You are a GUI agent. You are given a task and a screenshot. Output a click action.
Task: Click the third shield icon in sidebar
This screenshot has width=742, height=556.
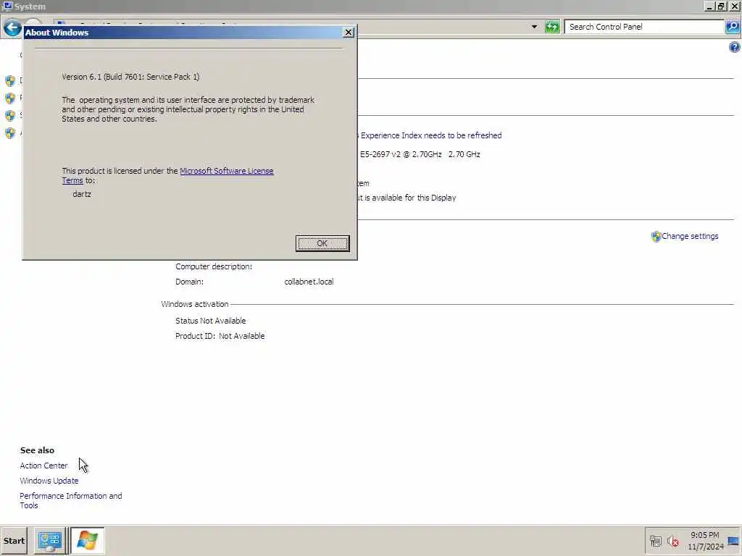coord(10,116)
